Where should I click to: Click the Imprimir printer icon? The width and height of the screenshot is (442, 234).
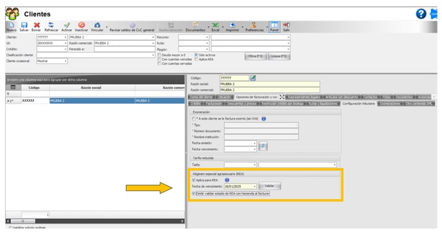click(233, 25)
